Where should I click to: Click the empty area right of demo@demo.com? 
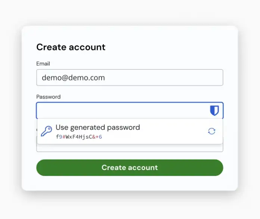[168, 78]
